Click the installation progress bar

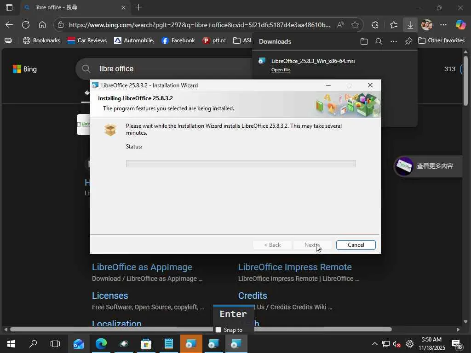pos(241,164)
